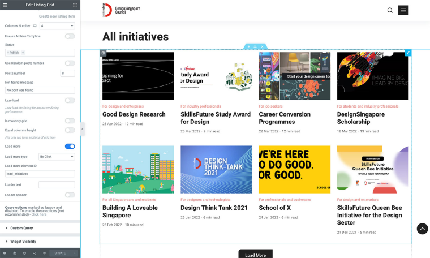Click the SkillsFuture Study Award thumbnail

216,76
